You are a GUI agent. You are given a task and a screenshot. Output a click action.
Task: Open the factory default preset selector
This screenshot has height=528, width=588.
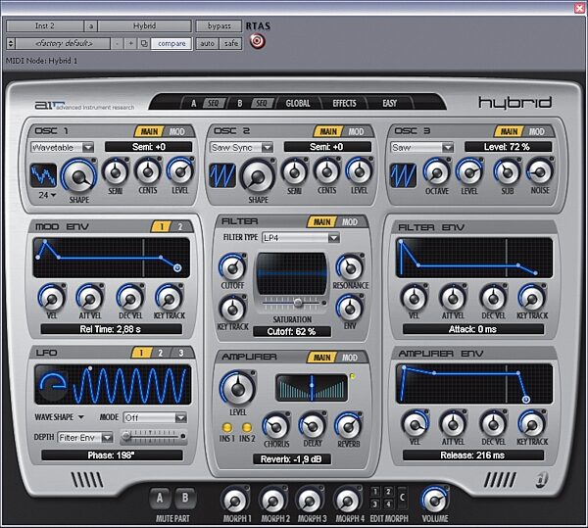(64, 43)
